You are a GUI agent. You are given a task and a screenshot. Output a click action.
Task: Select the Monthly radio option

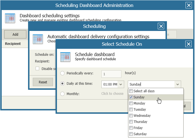tap(62, 94)
